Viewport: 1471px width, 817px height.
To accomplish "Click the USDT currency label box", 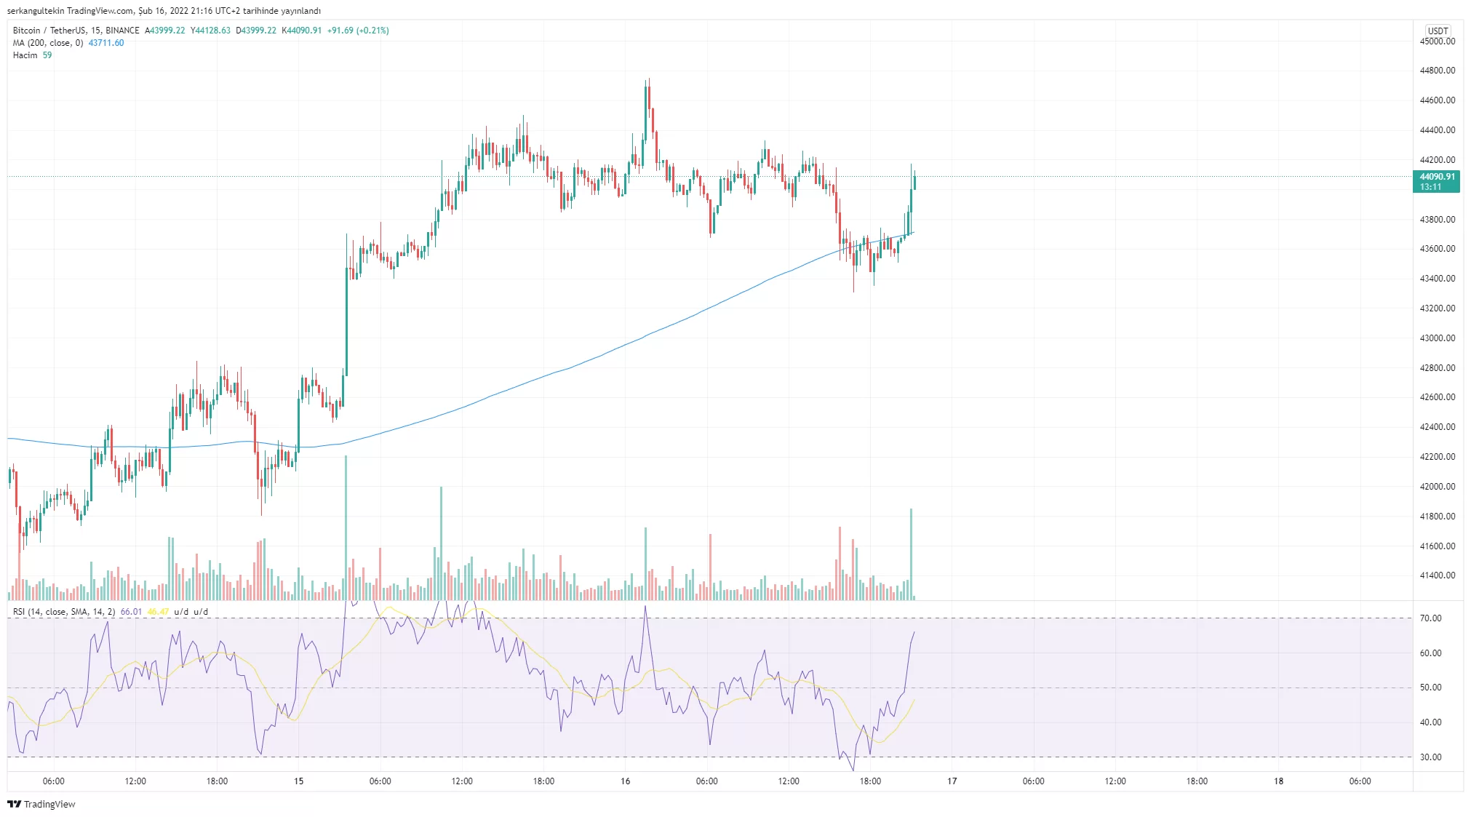I will [x=1438, y=31].
